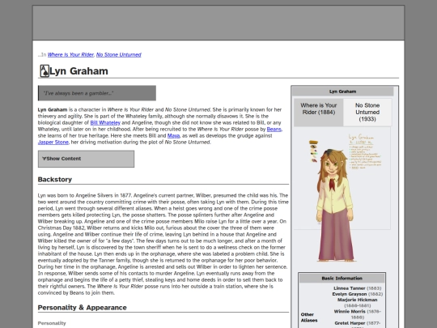
Task: Click the Gretel Harper alias entry
Action: [358, 324]
